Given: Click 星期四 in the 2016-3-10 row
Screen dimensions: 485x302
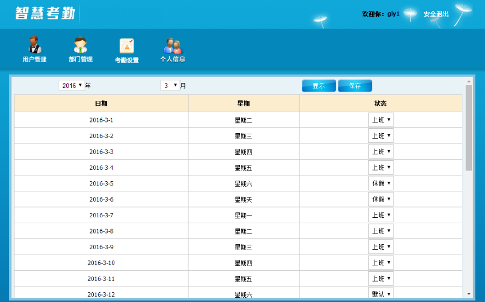Looking at the screenshot, I should point(244,263).
